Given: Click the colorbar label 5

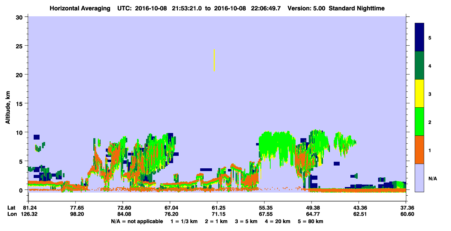Looking at the screenshot, I should click(429, 37).
